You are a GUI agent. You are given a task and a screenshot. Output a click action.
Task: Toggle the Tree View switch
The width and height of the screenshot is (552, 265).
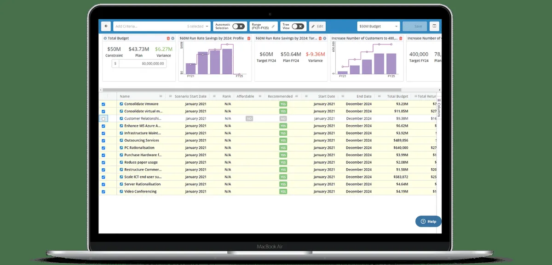[298, 27]
